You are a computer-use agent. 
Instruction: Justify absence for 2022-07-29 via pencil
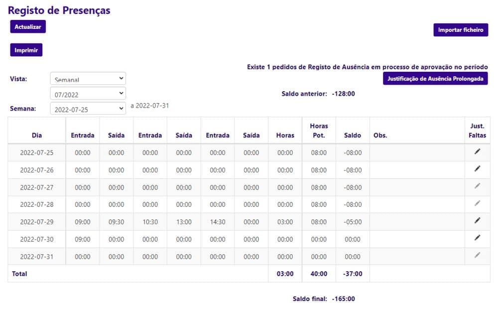pos(477,220)
